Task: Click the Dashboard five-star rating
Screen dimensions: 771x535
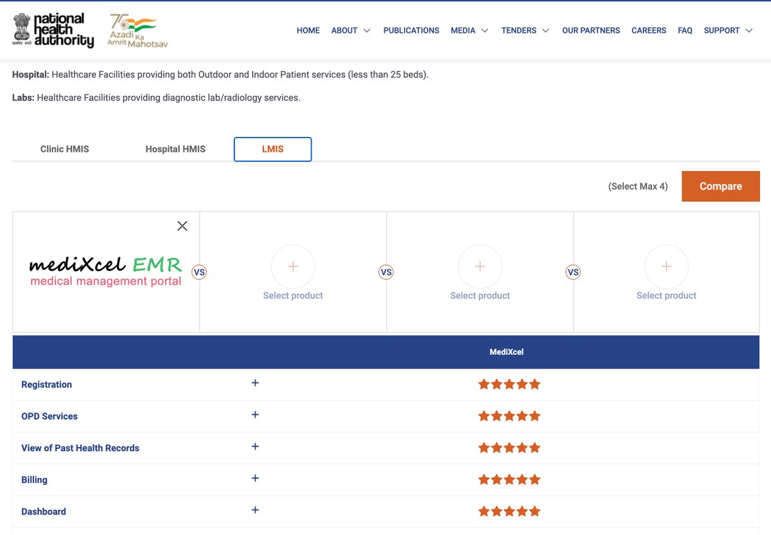Action: [x=510, y=512]
